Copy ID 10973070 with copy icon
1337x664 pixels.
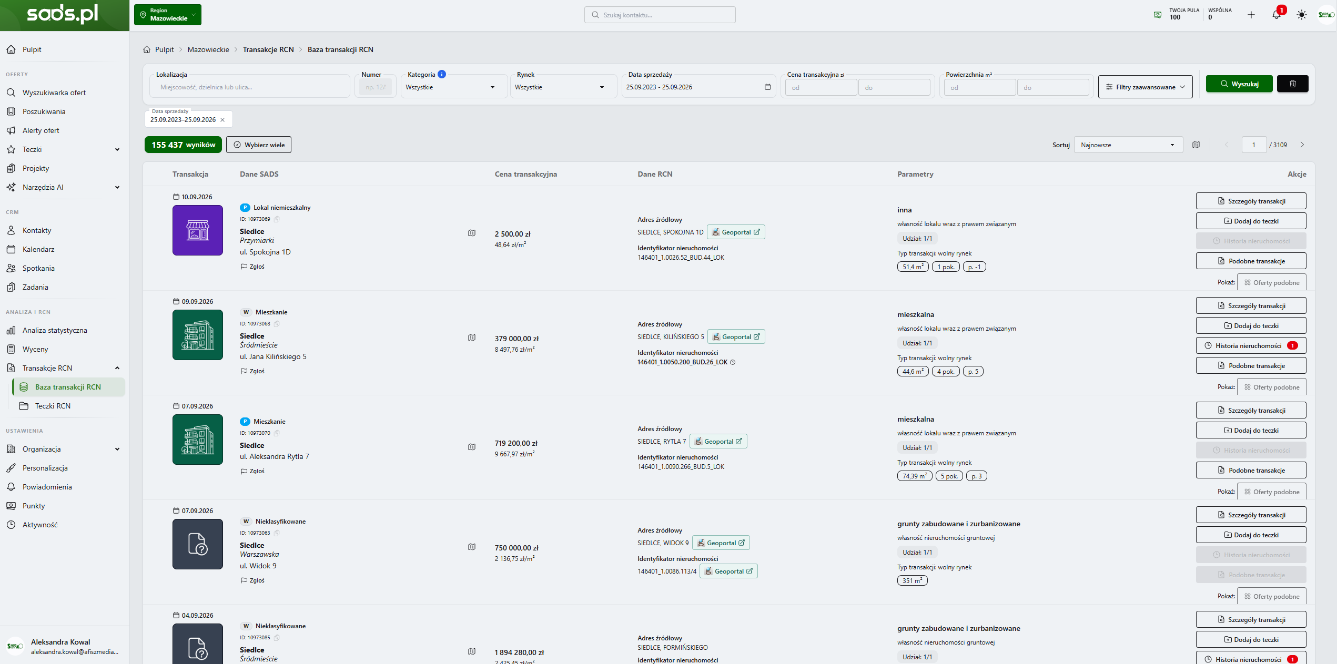click(x=277, y=433)
